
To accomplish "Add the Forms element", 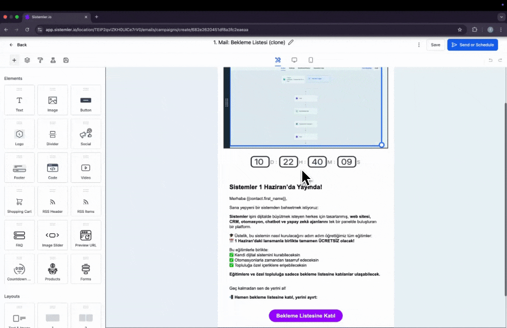I will (x=86, y=269).
